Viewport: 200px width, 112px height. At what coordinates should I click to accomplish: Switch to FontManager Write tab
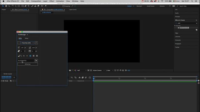coord(20,38)
